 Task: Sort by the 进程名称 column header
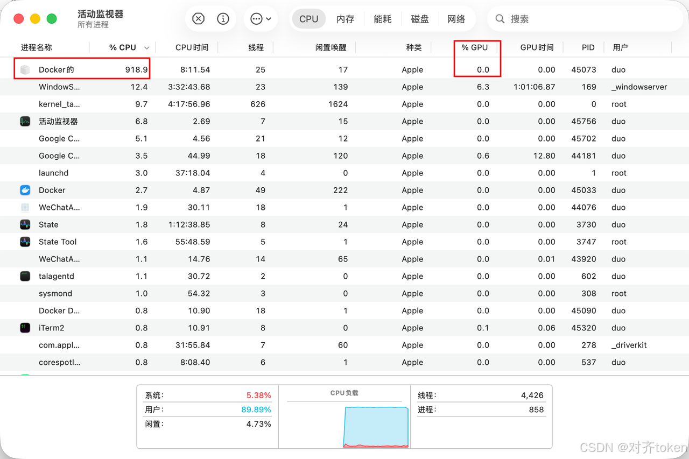(37, 47)
